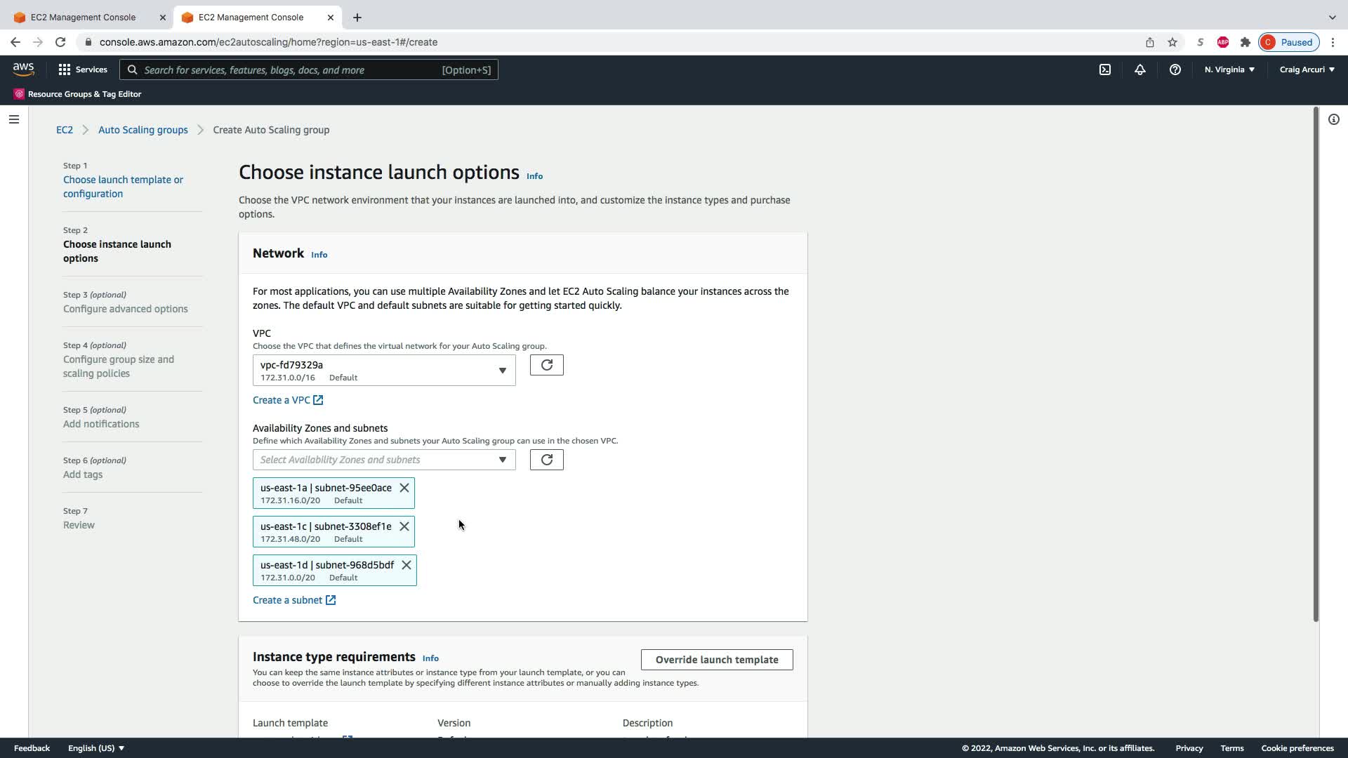Switch to first EC2 Management Console tab

[84, 17]
